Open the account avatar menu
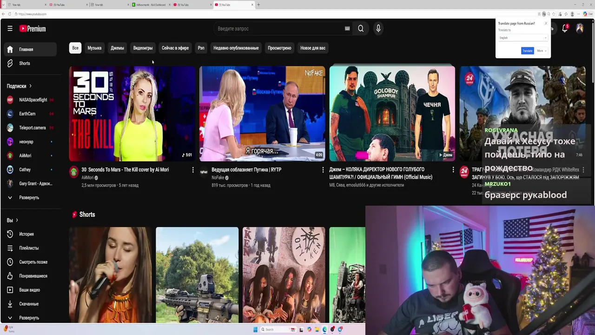The height and width of the screenshot is (335, 595). (580, 28)
